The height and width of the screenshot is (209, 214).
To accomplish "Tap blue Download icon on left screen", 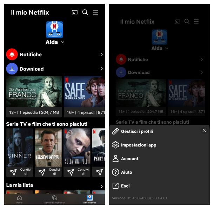I will [12, 69].
